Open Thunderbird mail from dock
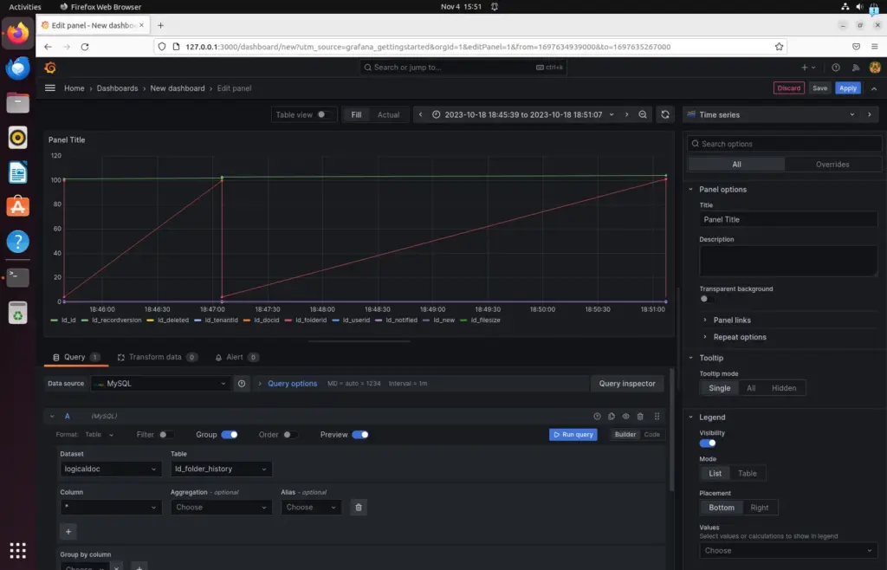 click(x=17, y=68)
